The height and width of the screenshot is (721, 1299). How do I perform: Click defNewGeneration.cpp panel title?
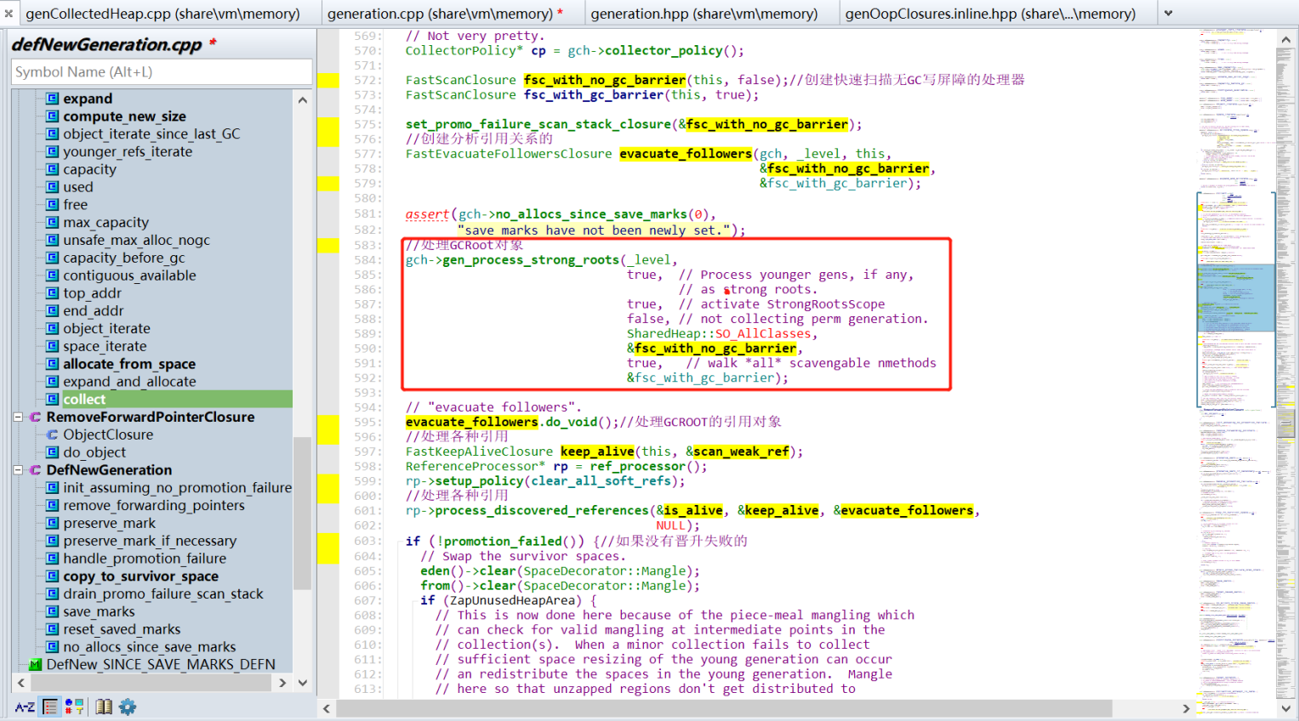(107, 44)
